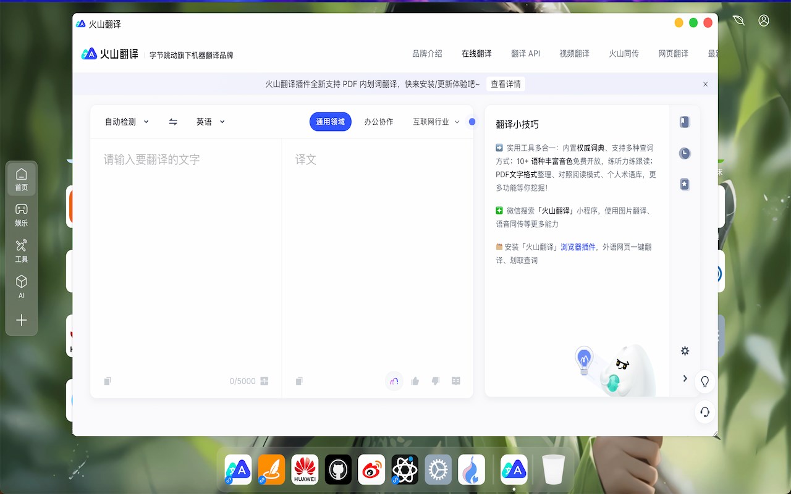Open the user account icon in the top-right corner
This screenshot has height=494, width=791.
(x=764, y=20)
